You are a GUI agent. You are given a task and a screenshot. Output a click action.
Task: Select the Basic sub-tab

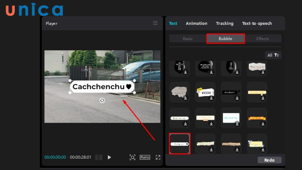(x=188, y=39)
